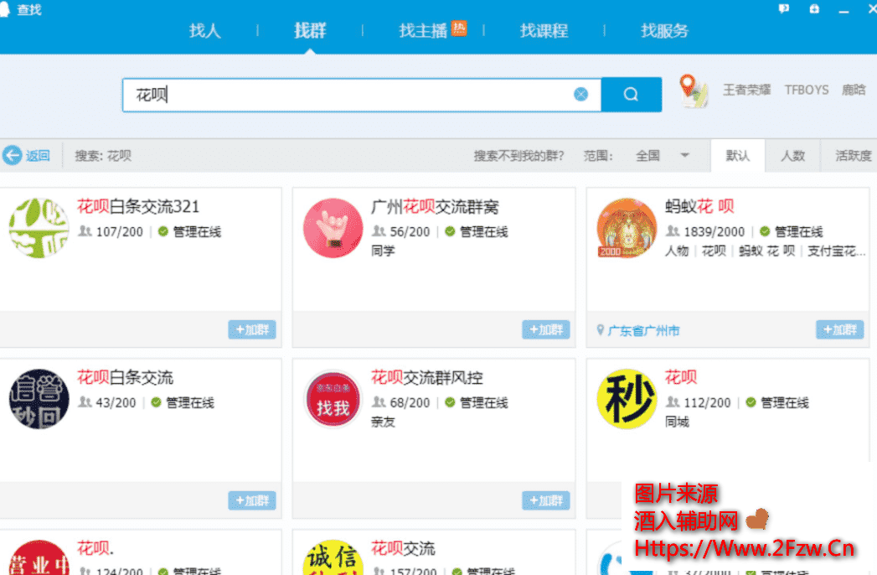Switch to the 找群 tab
The width and height of the screenshot is (877, 575).
310,30
